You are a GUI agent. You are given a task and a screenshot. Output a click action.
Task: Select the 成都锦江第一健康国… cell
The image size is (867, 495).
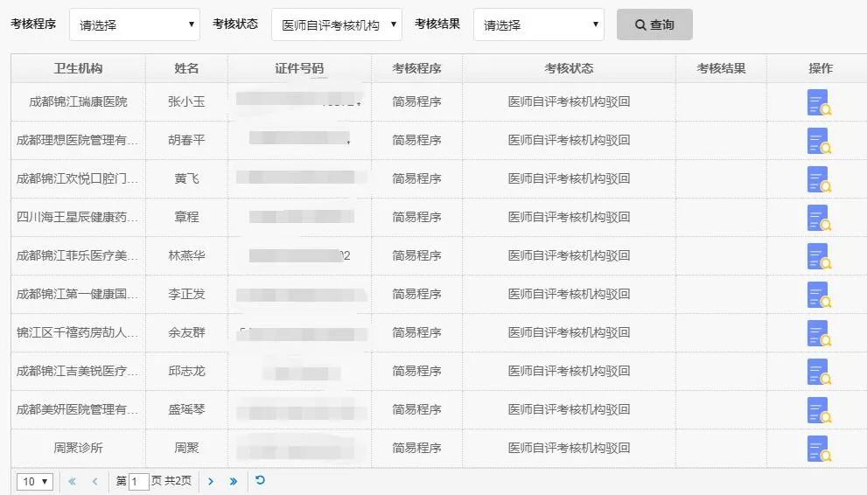[x=78, y=295]
